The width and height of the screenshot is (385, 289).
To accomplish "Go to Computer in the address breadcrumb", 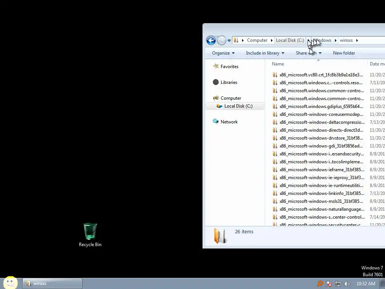I will (x=257, y=40).
